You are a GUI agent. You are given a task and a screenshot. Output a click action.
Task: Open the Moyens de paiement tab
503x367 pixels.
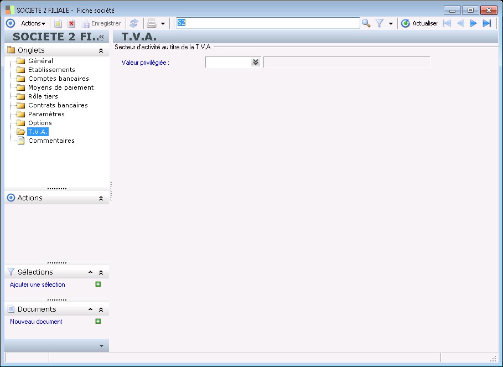point(61,87)
